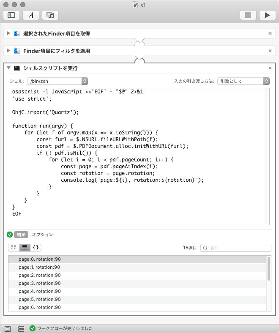279x333 pixels.
Task: Switch results to list view
Action: (x=25, y=248)
